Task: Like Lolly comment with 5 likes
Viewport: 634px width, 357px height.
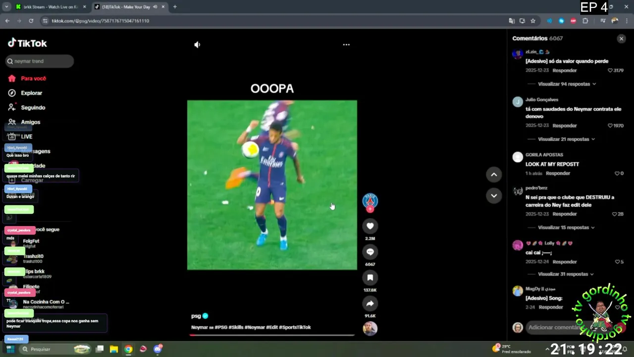Action: point(617,262)
